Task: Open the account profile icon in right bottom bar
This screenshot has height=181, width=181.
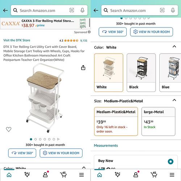Action: [136, 174]
